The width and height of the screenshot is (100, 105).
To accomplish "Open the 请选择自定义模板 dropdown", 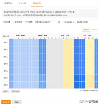I will click(x=87, y=22).
